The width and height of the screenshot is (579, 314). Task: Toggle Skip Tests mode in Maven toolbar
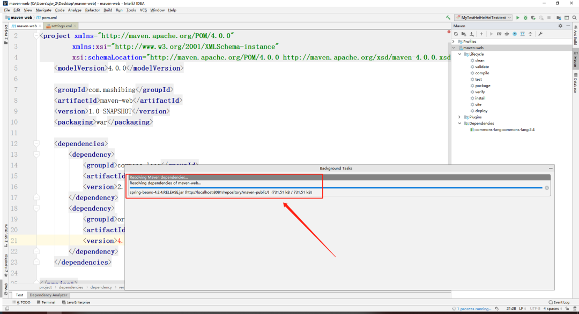click(x=515, y=34)
